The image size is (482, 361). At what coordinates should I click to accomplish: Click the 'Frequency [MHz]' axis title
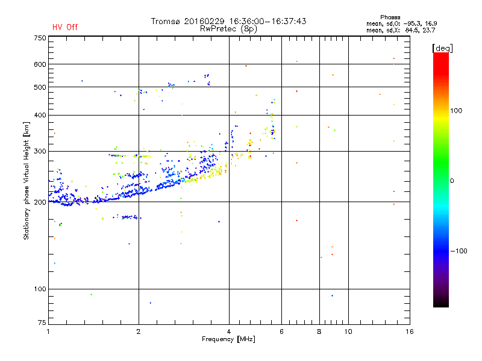click(228, 339)
